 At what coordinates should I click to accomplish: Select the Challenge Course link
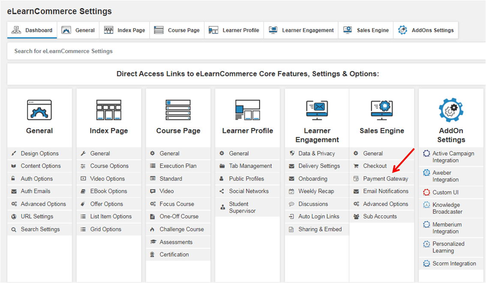(x=182, y=229)
